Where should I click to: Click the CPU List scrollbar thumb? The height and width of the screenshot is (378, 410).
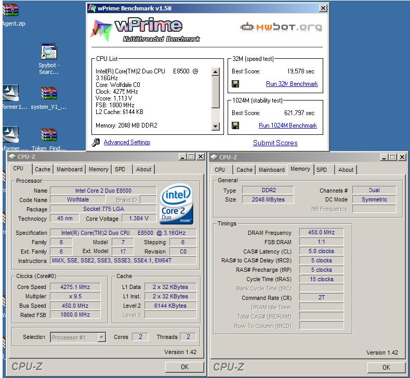[215, 92]
